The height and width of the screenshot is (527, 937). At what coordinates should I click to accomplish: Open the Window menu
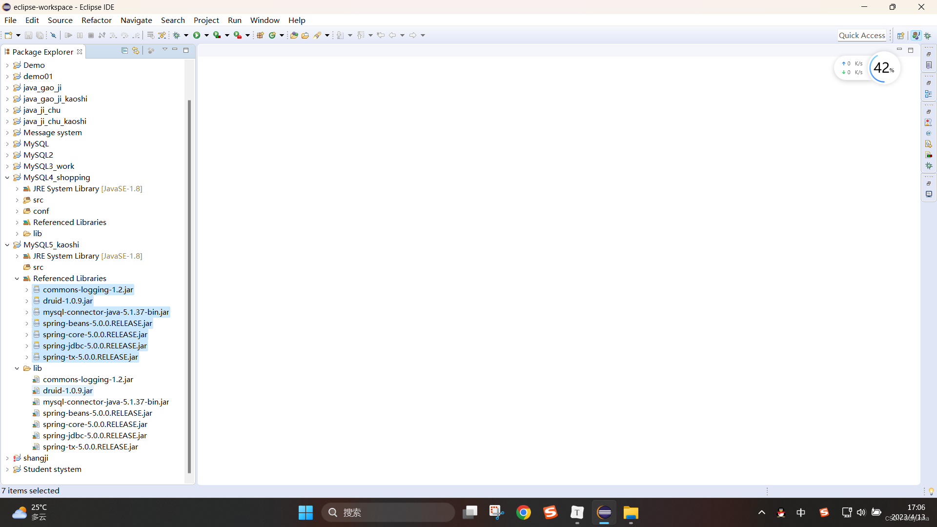point(265,20)
